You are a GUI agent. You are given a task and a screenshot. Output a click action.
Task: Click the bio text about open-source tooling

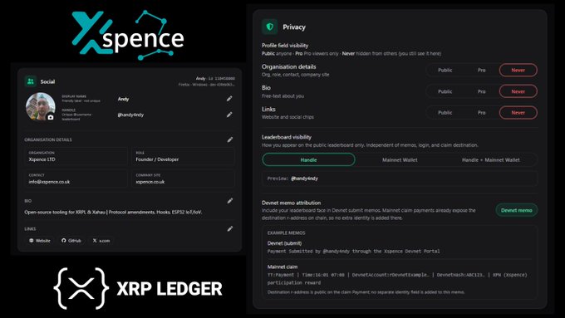[x=113, y=212]
